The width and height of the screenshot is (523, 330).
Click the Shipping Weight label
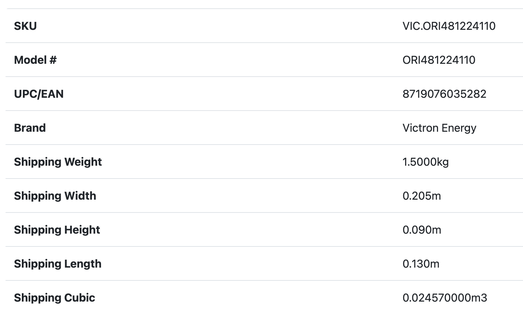58,162
